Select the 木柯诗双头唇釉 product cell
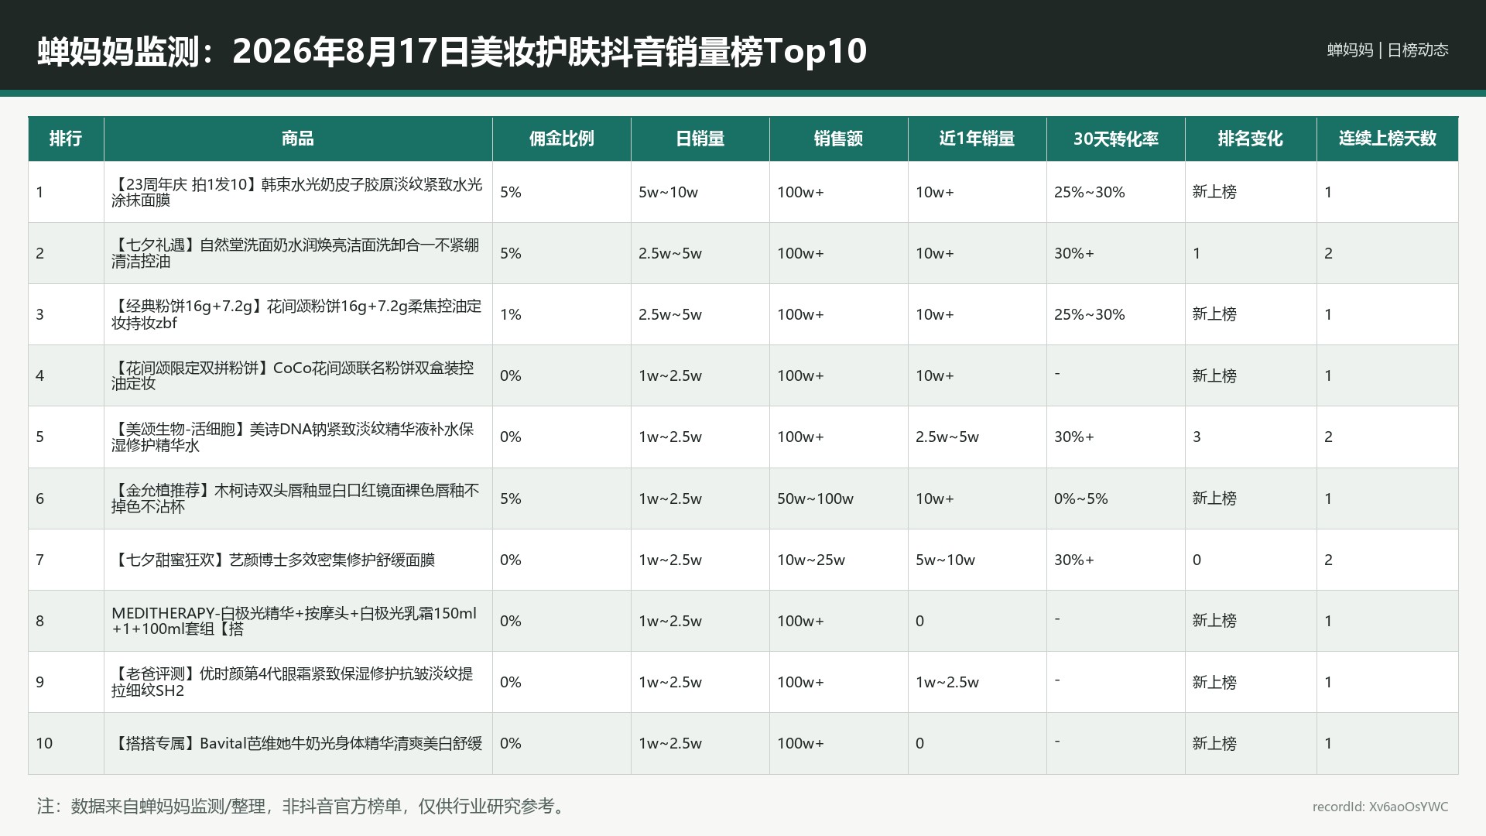The height and width of the screenshot is (836, 1486). click(x=298, y=499)
